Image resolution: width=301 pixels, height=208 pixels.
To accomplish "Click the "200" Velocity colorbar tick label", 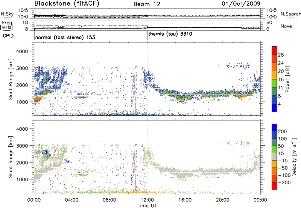I will point(283,131).
